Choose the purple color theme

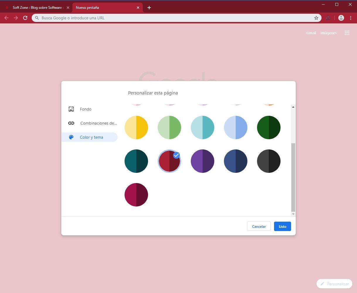point(203,161)
